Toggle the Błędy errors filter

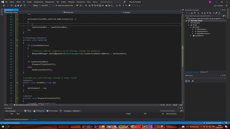[28, 111]
